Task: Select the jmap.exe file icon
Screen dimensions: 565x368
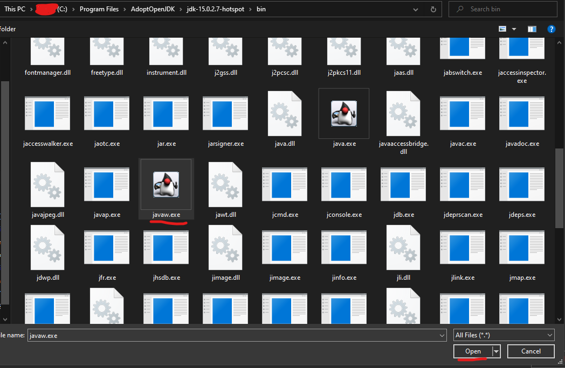Action: [x=522, y=247]
